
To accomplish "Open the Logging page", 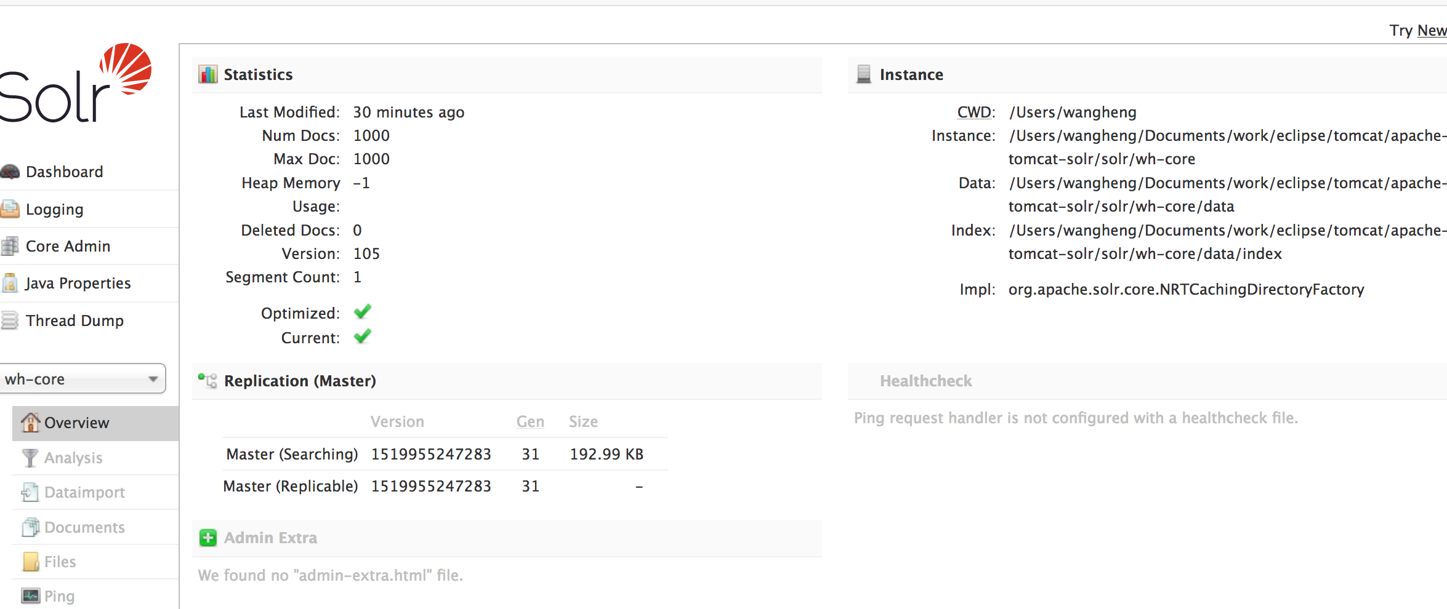I will [54, 209].
